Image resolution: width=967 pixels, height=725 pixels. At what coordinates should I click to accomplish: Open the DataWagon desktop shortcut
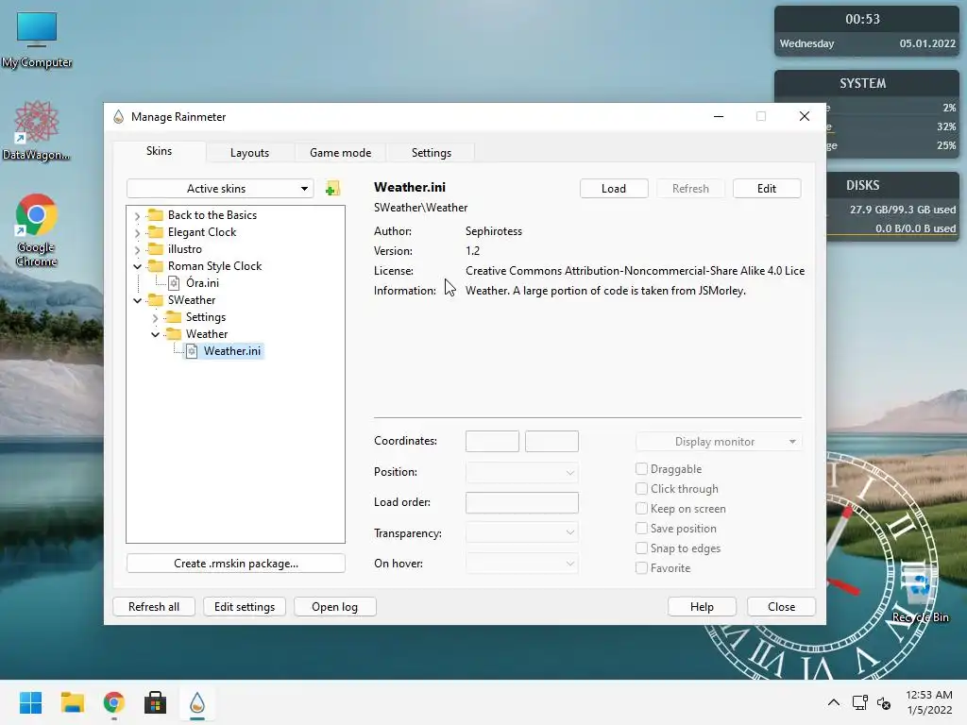click(x=37, y=130)
